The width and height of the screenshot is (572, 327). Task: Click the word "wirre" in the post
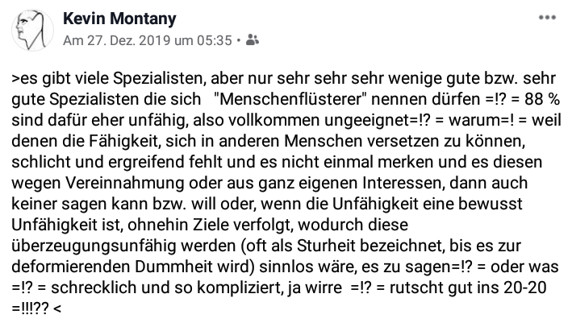[x=324, y=288]
